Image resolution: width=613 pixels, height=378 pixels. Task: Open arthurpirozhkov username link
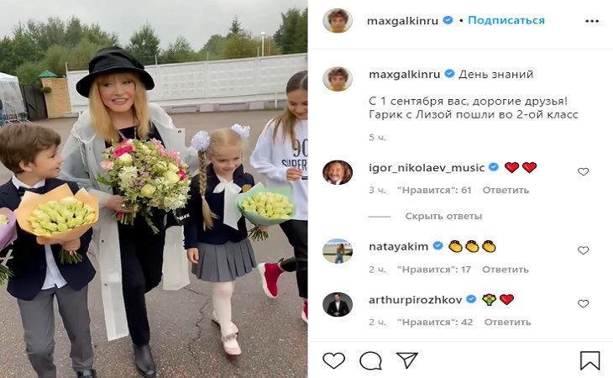click(415, 300)
